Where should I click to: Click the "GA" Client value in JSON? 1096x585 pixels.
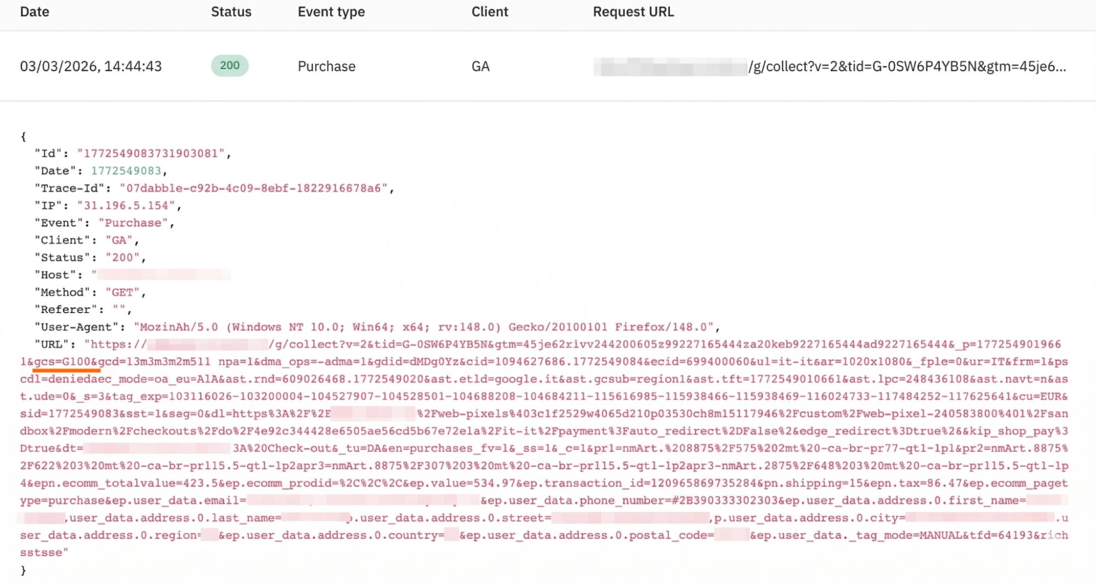point(119,240)
